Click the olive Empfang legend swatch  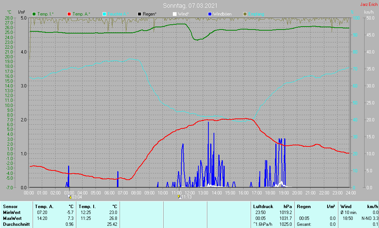[x=245, y=14]
